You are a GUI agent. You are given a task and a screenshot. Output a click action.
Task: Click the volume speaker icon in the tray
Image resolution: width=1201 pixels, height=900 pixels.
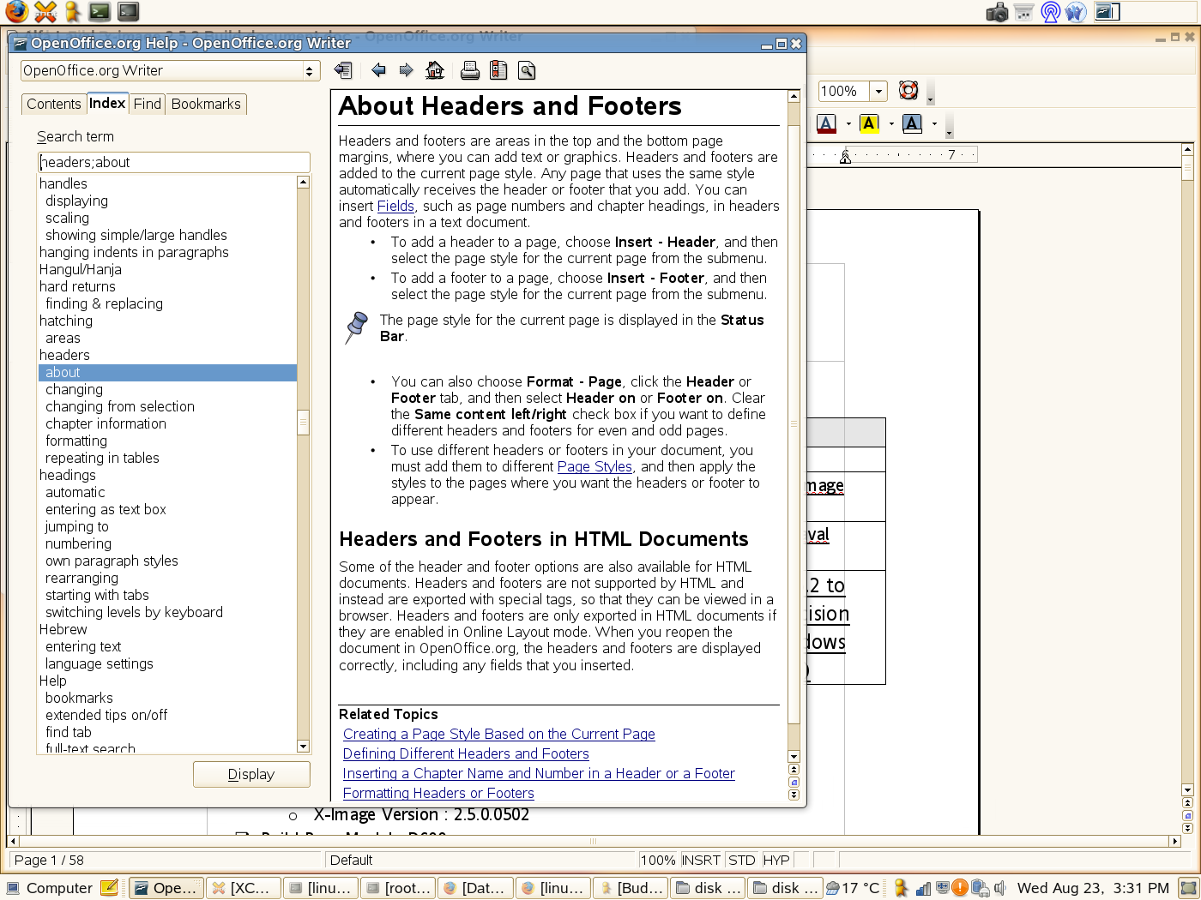tap(999, 888)
